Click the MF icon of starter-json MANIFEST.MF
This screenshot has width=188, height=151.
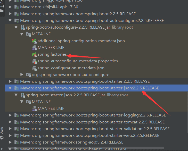coord(34,108)
